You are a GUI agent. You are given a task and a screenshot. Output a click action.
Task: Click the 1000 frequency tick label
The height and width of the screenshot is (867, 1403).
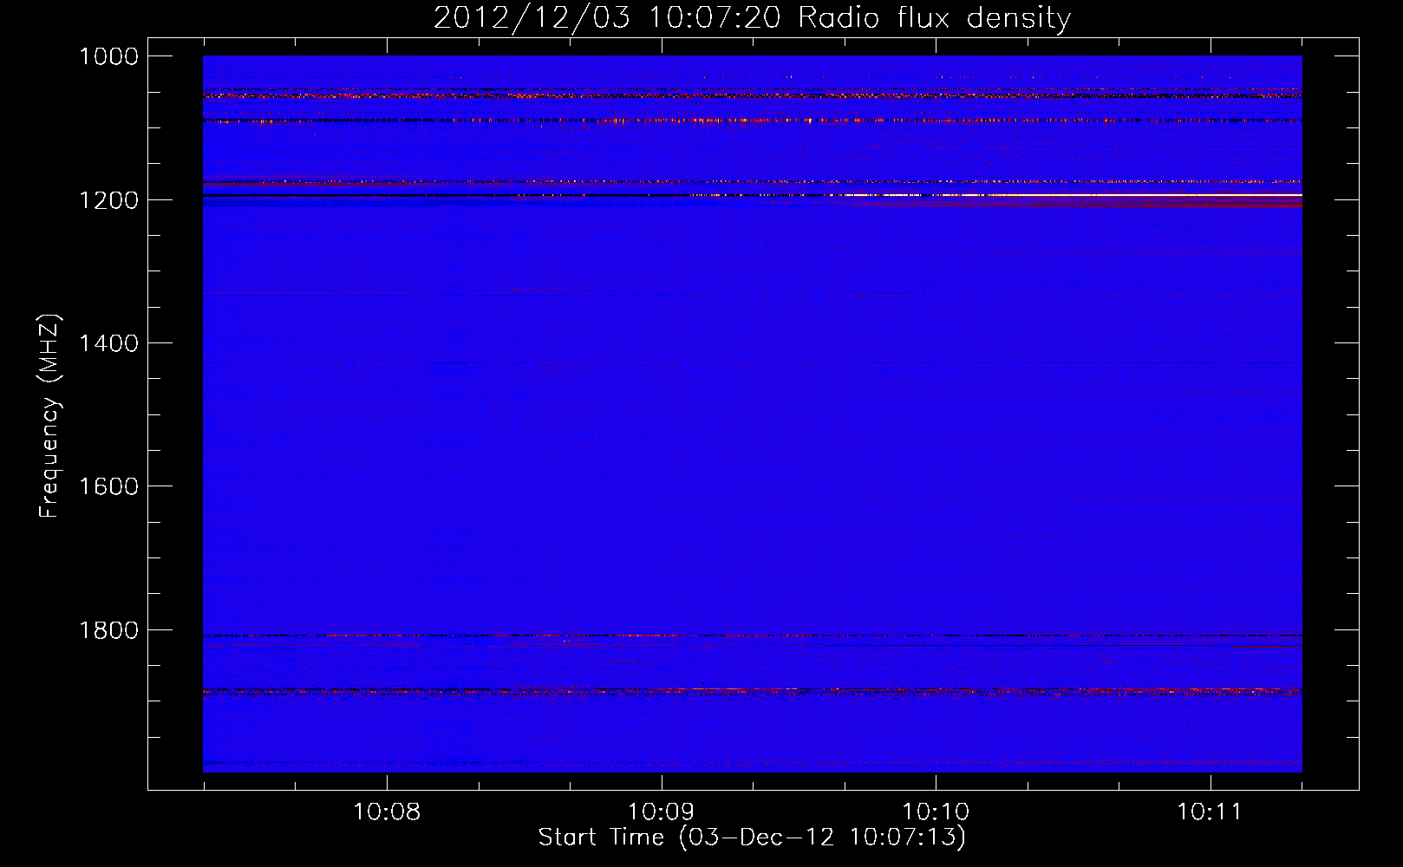point(108,56)
